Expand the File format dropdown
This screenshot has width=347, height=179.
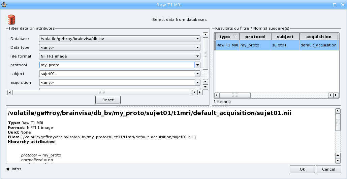(x=197, y=56)
